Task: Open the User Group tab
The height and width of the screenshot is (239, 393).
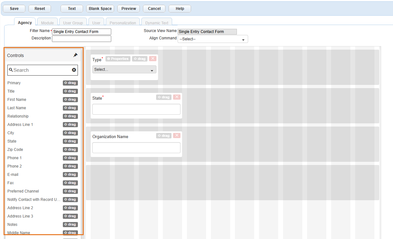Action: click(x=73, y=23)
